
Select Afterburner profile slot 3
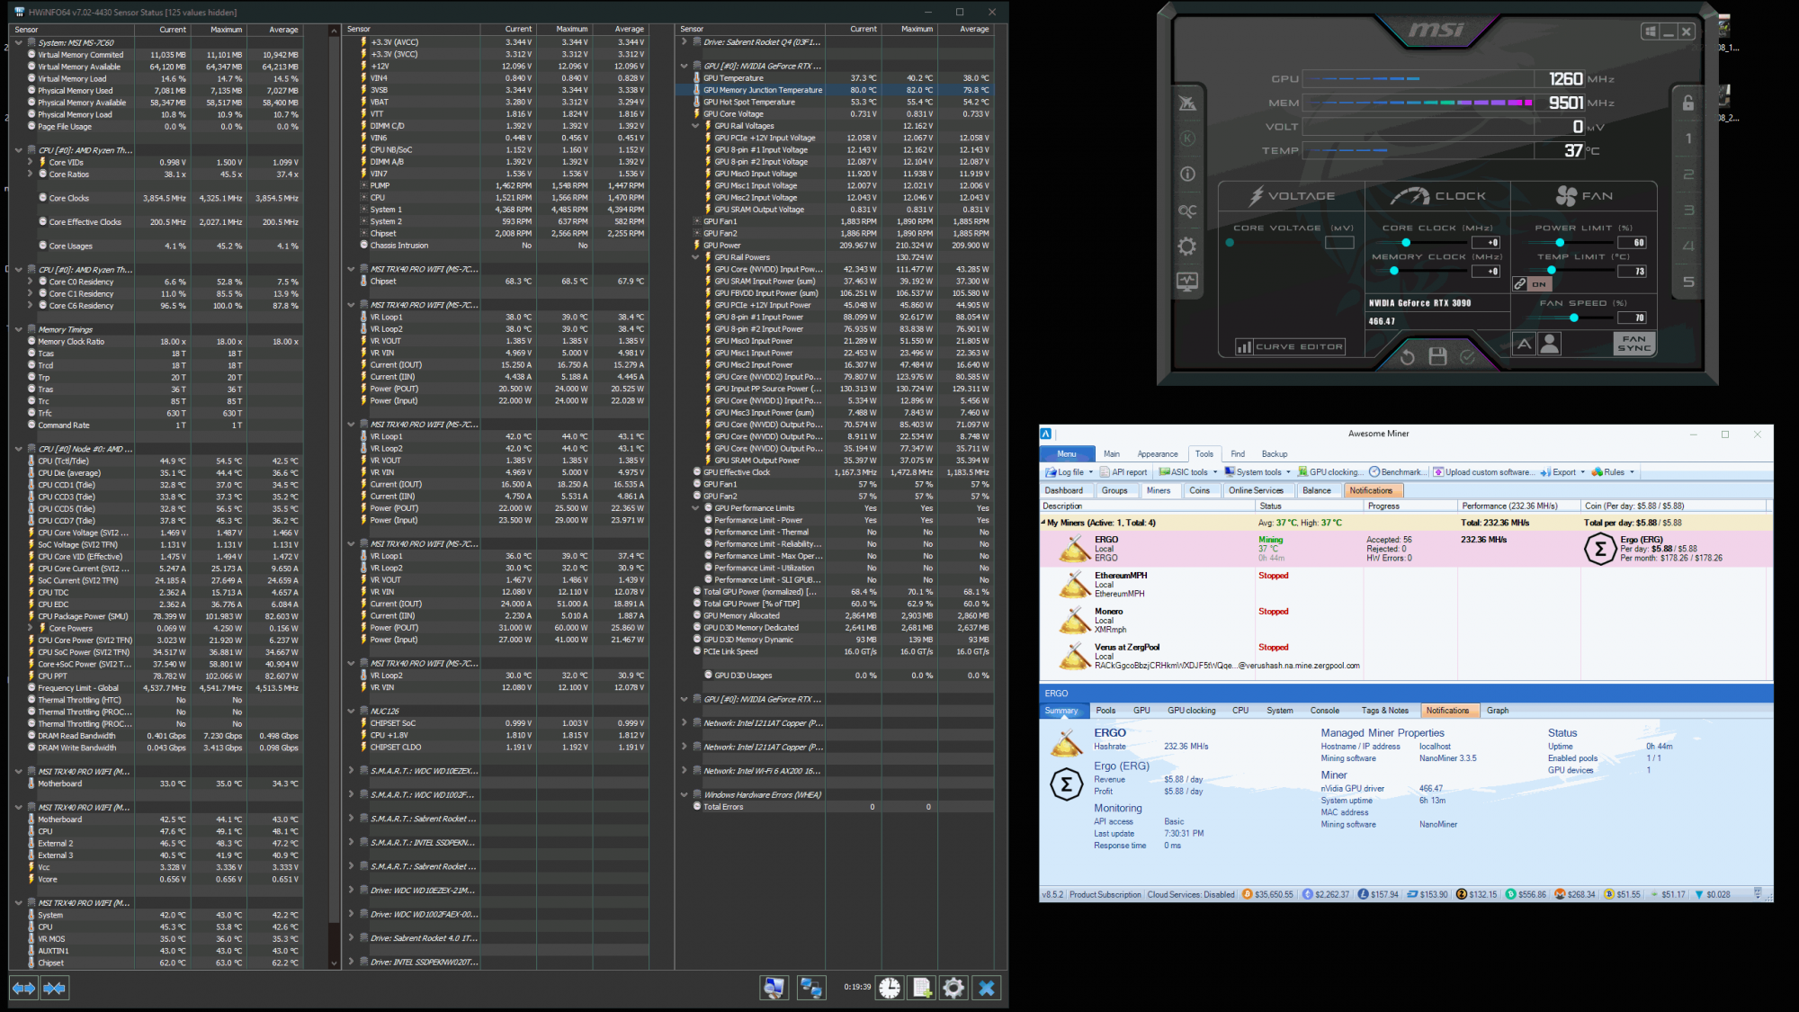pos(1688,210)
